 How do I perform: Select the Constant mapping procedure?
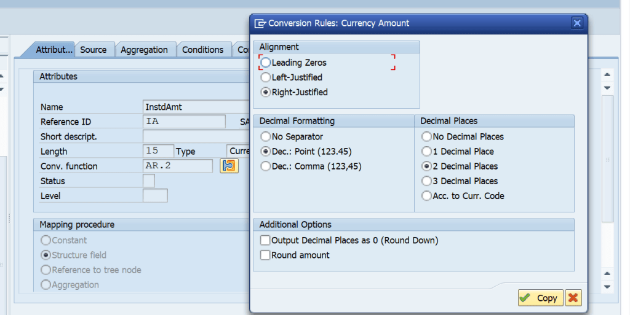point(46,240)
